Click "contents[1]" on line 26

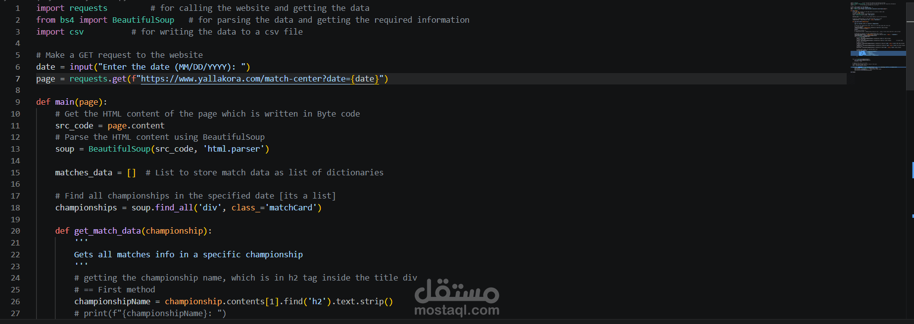click(253, 302)
